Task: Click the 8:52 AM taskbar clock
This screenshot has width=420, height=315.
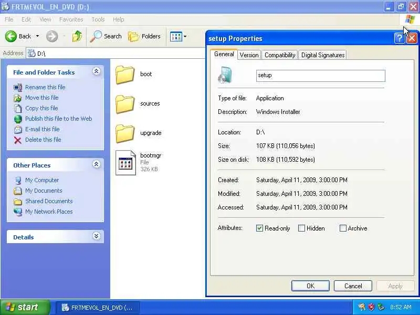Action: [x=401, y=307]
